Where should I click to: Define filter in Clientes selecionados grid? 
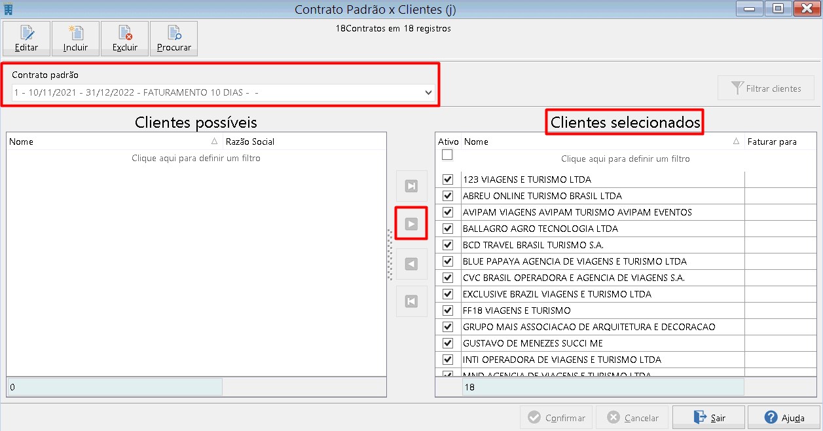coord(625,159)
